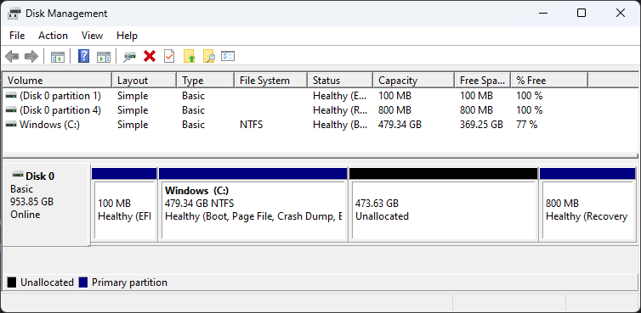Click the settings checklist toolbar icon
Image resolution: width=641 pixels, height=313 pixels.
click(227, 56)
